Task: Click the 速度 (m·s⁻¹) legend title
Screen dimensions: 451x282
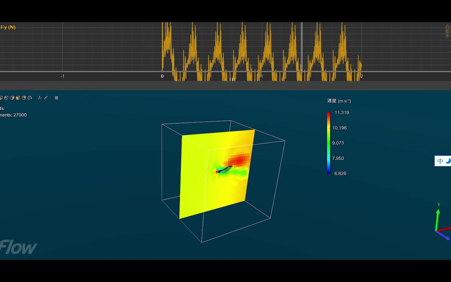Action: [x=339, y=101]
